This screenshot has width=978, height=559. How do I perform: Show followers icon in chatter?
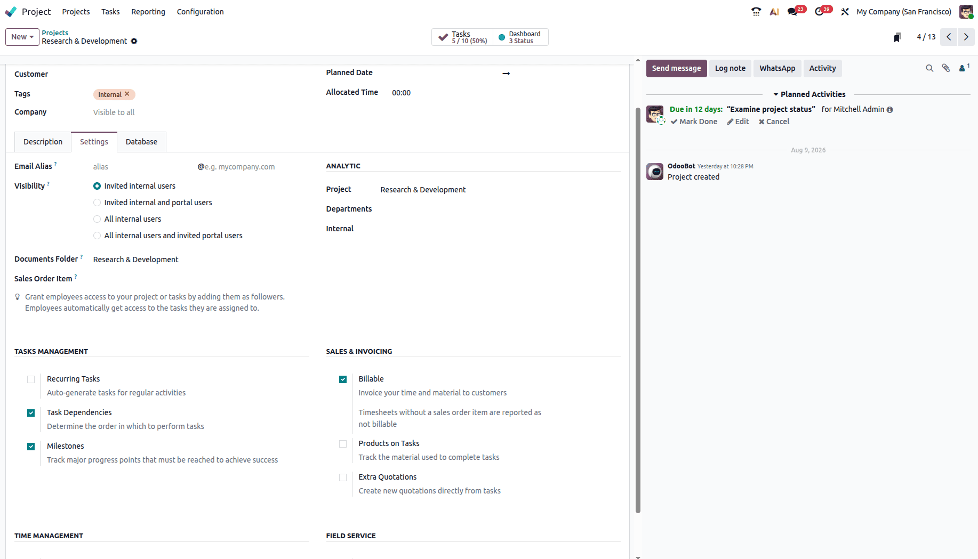click(964, 68)
